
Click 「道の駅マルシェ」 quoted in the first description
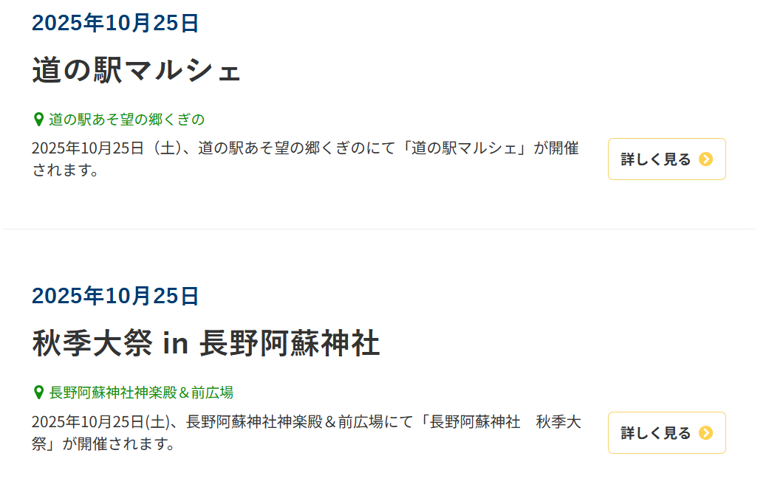463,148
